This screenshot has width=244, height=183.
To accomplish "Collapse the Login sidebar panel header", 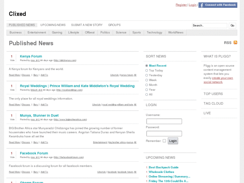I will tap(151, 105).
